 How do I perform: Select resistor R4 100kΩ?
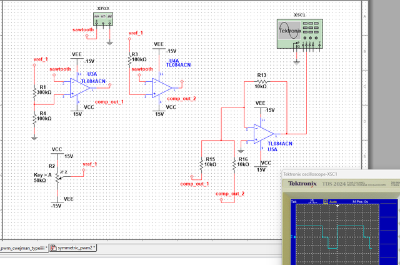(35, 118)
